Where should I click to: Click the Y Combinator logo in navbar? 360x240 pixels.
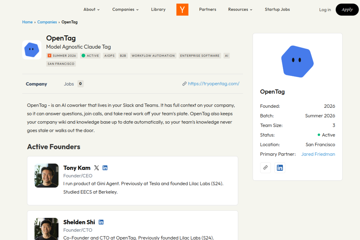pyautogui.click(x=182, y=10)
